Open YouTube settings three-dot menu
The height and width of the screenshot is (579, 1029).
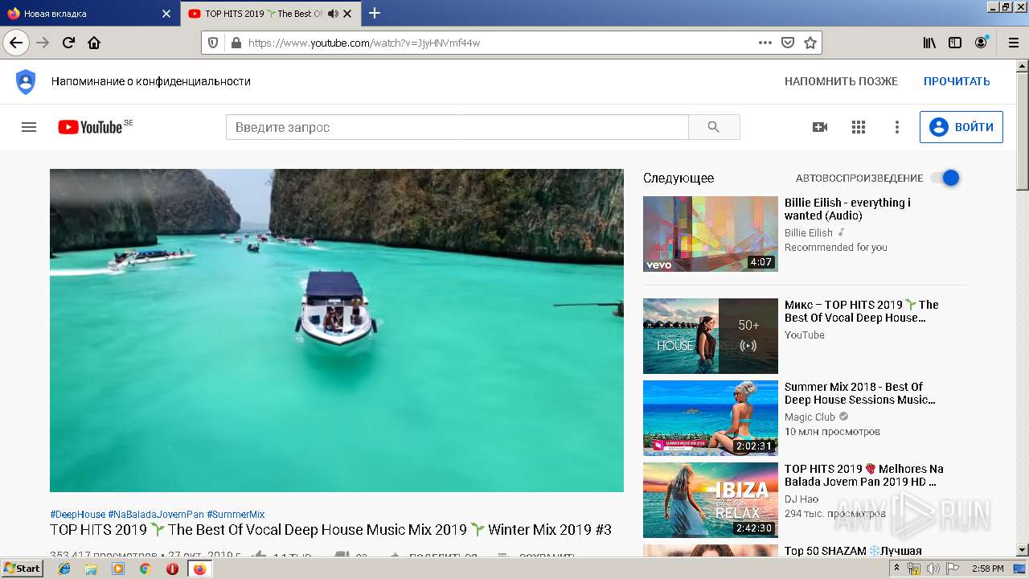click(x=897, y=127)
